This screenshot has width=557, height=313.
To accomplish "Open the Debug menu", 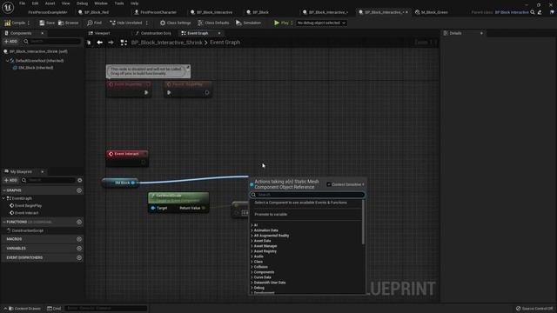I will [82, 3].
